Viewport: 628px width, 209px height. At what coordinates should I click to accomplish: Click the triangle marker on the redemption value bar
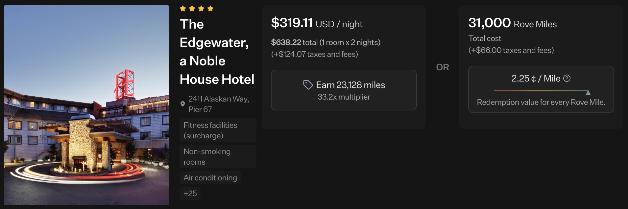[588, 93]
